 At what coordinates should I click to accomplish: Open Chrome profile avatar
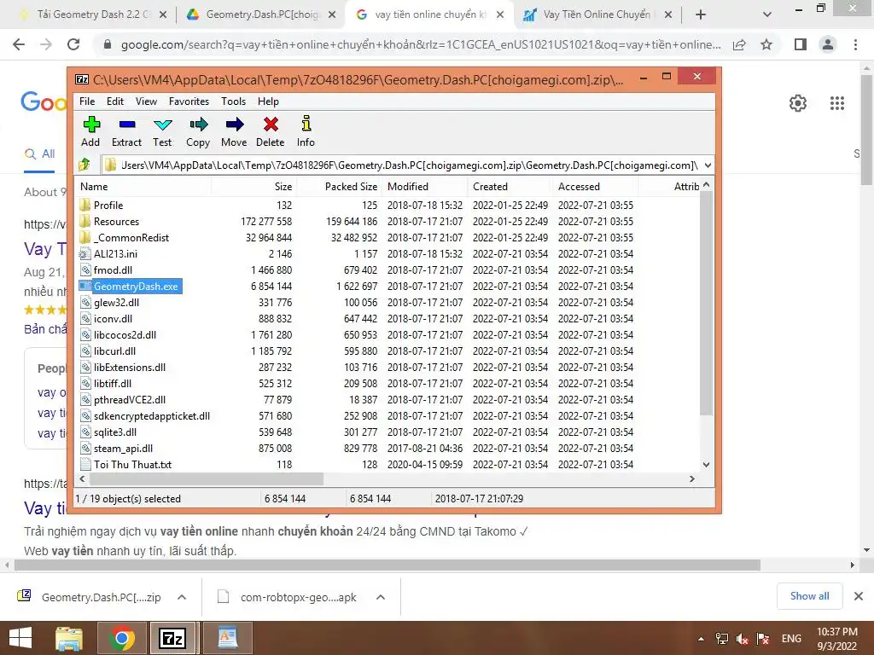[828, 44]
